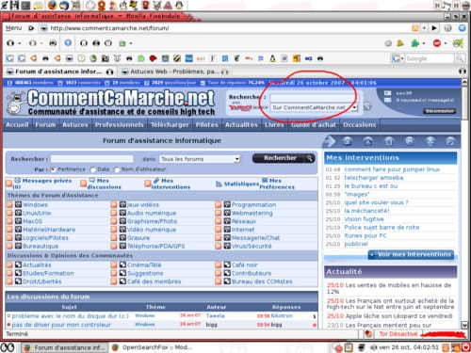Click the Firefox icon in the top panel

click(53, 5)
